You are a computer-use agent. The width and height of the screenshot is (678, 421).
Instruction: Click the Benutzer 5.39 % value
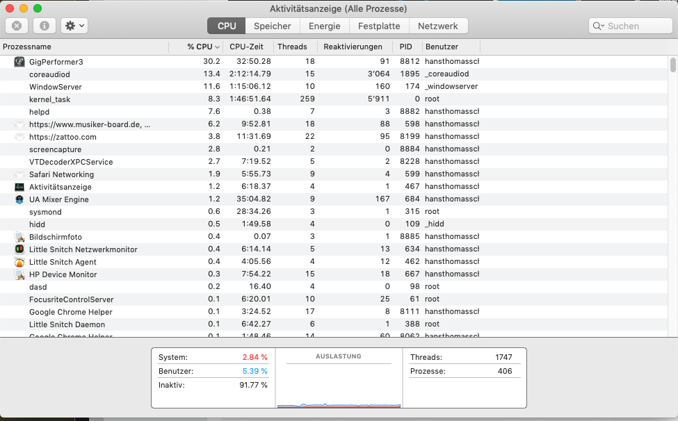tap(255, 372)
